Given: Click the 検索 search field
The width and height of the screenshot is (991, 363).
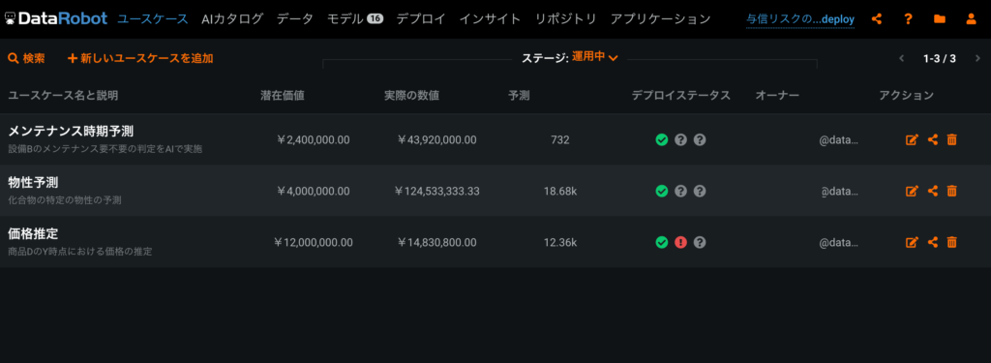Looking at the screenshot, I should click(26, 58).
